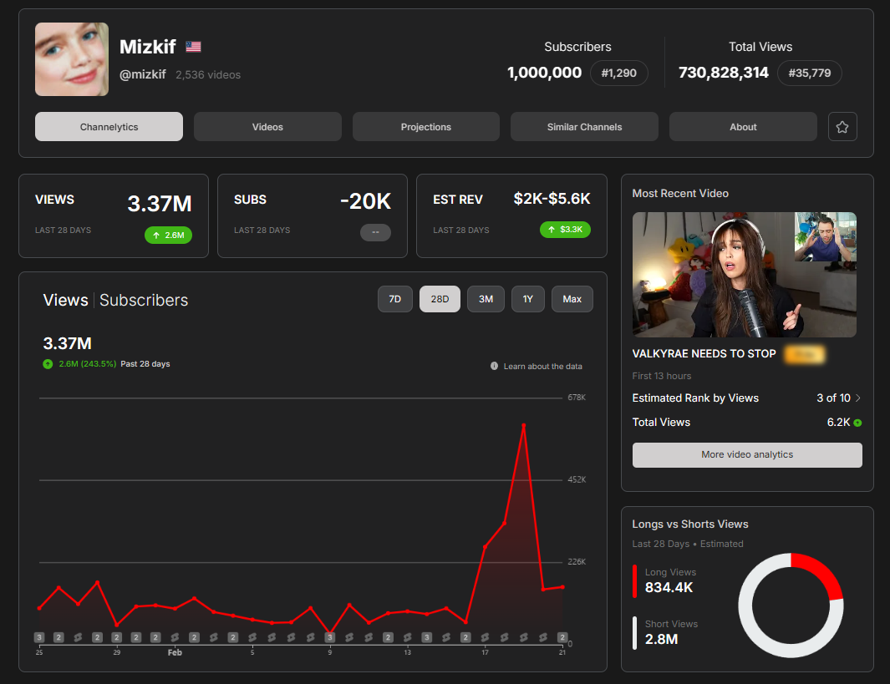The height and width of the screenshot is (684, 890).
Task: Click the red bar beside Long Views
Action: (x=634, y=580)
